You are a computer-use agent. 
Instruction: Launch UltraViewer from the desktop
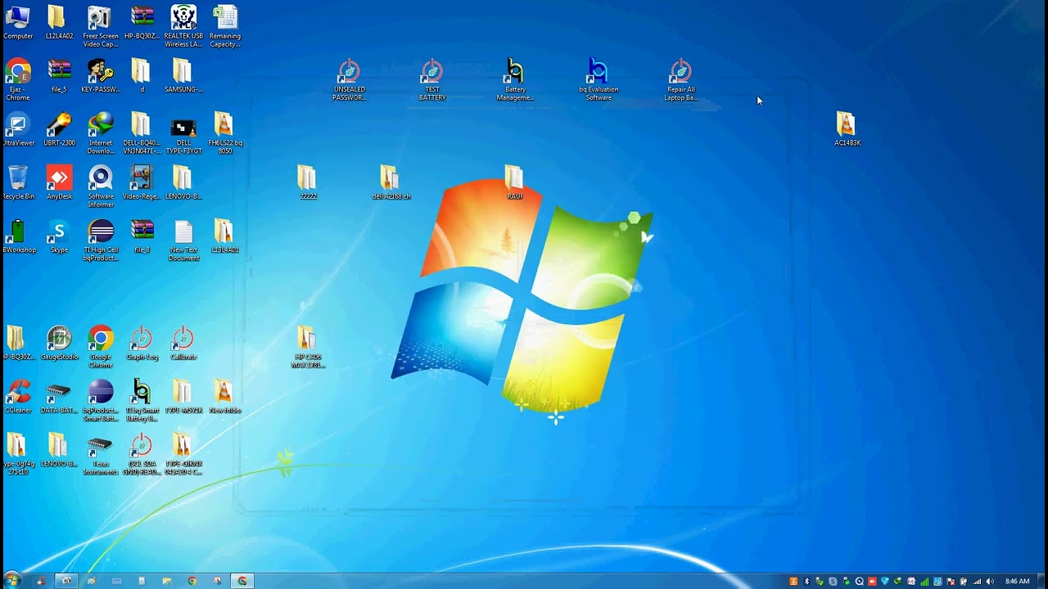[x=17, y=129]
